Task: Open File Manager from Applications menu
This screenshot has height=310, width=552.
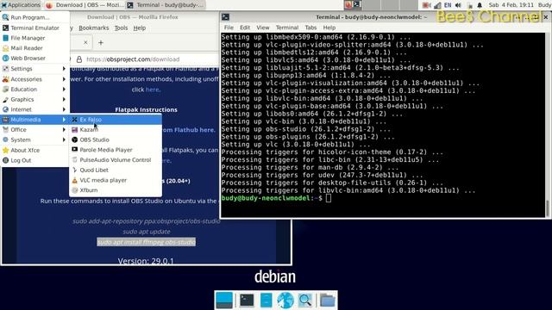Action: pos(34,38)
